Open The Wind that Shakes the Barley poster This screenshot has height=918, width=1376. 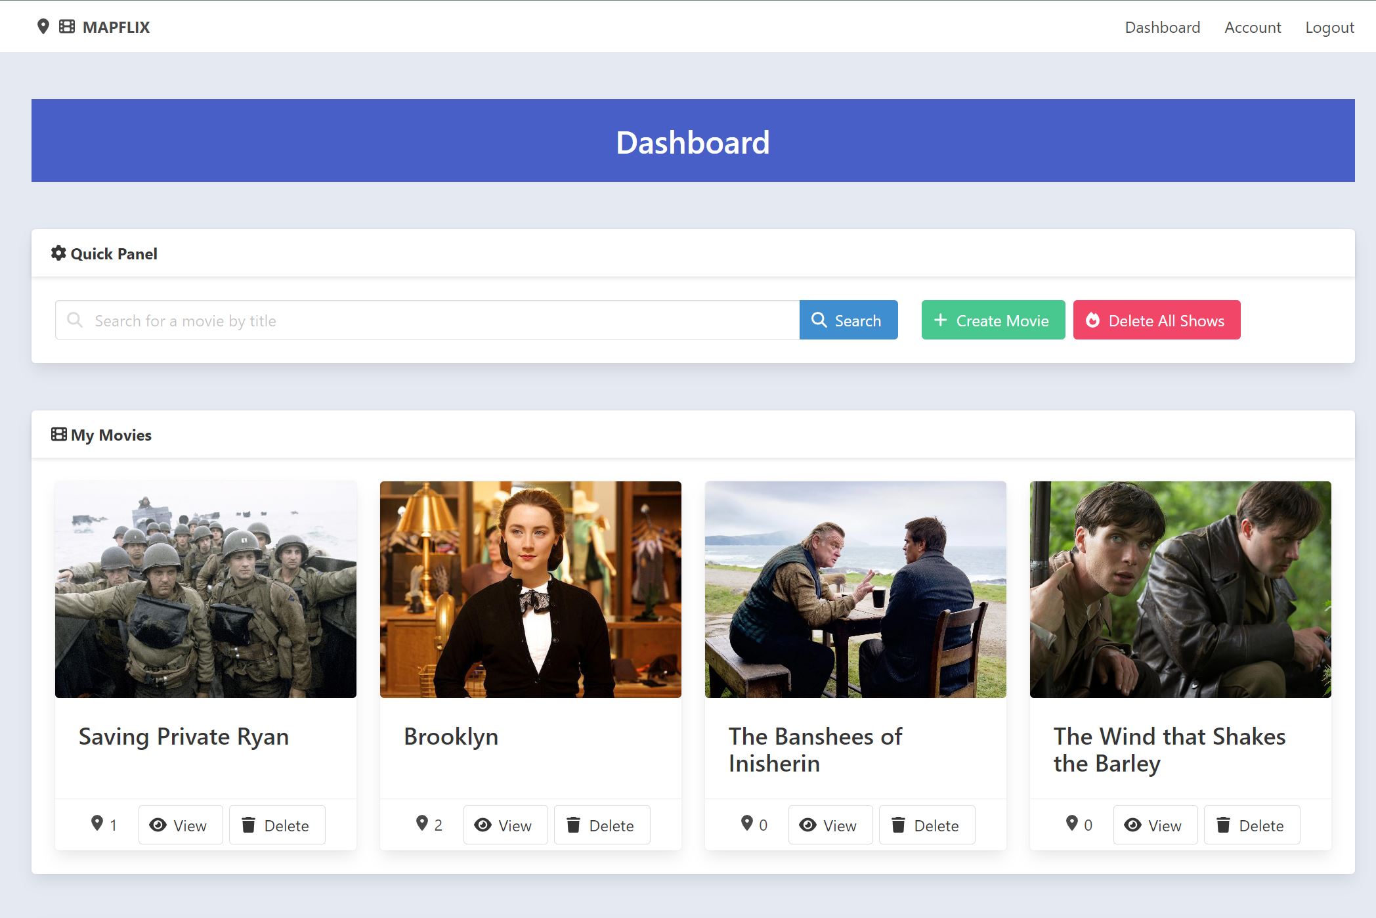click(x=1180, y=590)
